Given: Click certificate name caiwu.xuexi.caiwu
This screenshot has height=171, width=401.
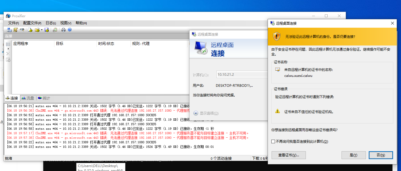Looking at the screenshot, I should [x=298, y=75].
